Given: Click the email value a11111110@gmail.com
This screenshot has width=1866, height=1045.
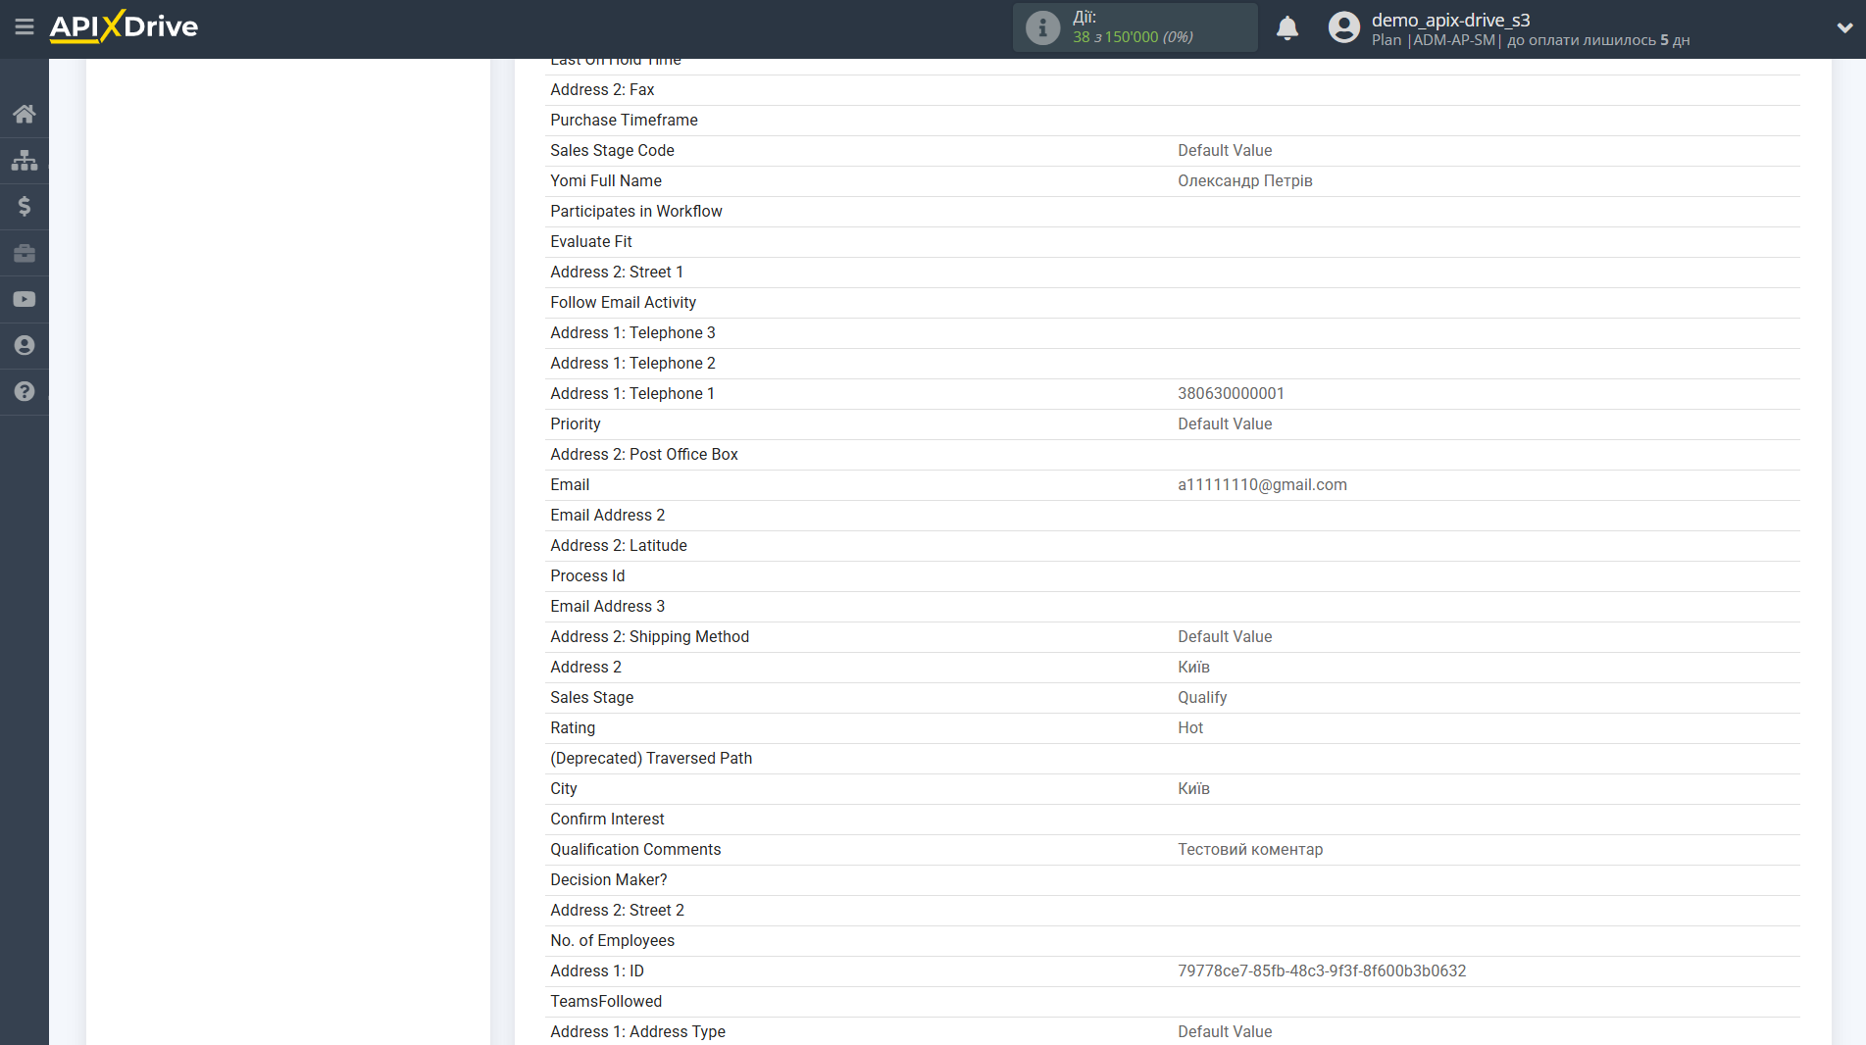Looking at the screenshot, I should coord(1262,484).
